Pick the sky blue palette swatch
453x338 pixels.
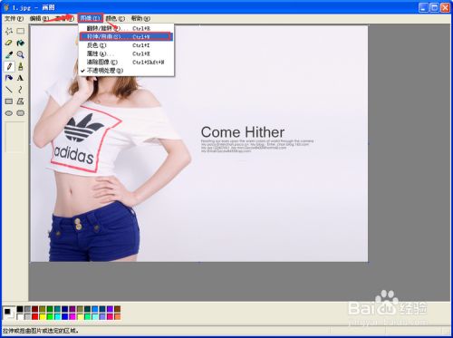click(x=95, y=309)
